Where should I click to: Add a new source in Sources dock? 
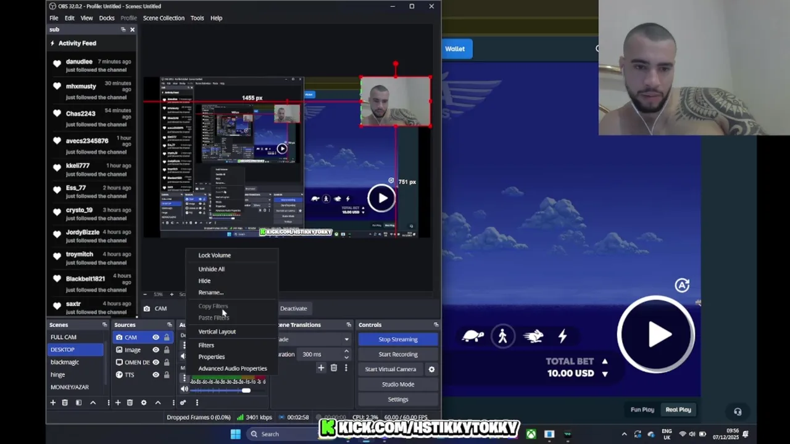tap(117, 403)
